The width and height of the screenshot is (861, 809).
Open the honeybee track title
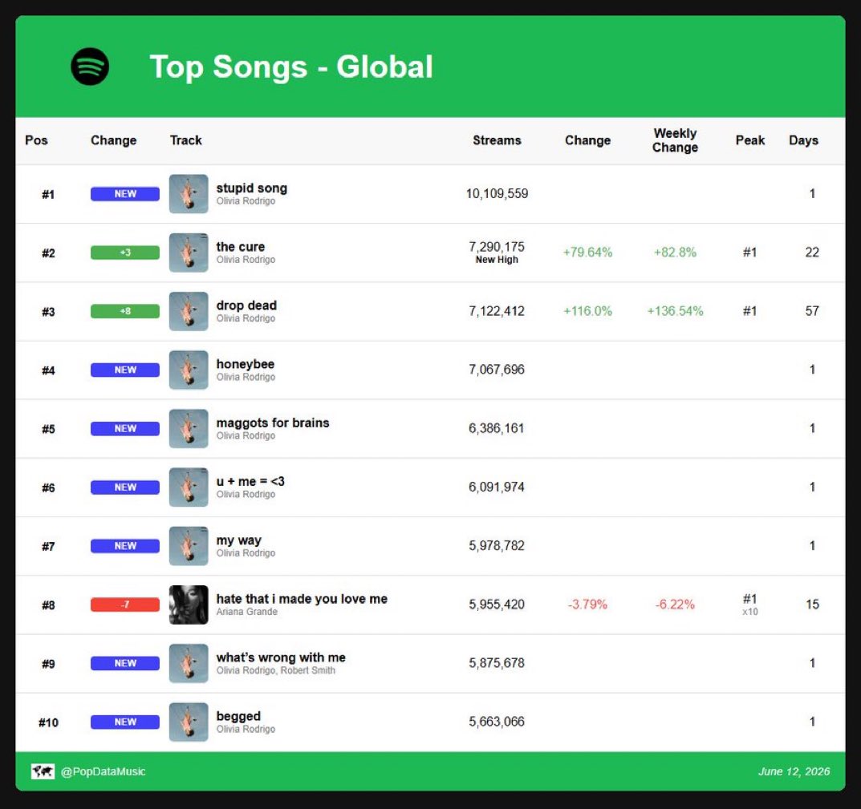[x=246, y=365]
